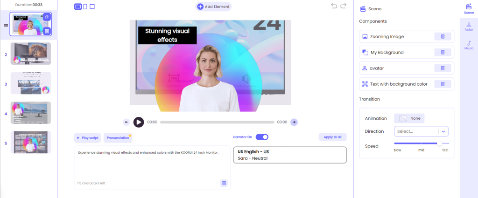Image resolution: width=478 pixels, height=198 pixels.
Task: Redo the last action
Action: click(x=344, y=6)
